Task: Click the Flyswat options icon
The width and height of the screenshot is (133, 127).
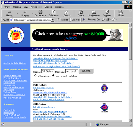Action: [x=108, y=20]
